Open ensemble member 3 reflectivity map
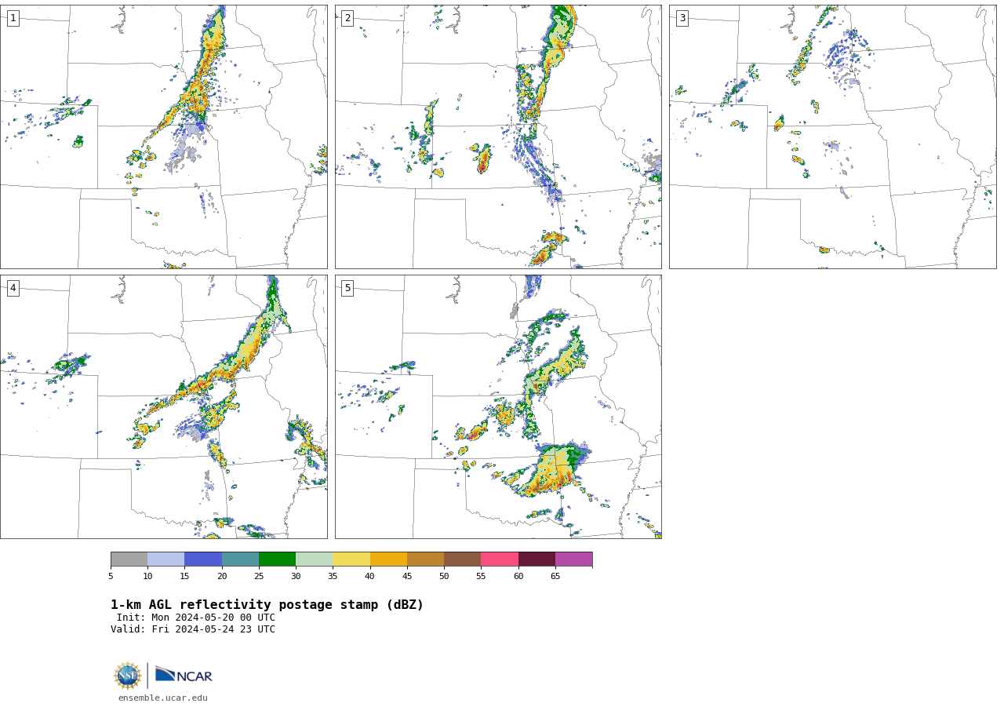 832,137
